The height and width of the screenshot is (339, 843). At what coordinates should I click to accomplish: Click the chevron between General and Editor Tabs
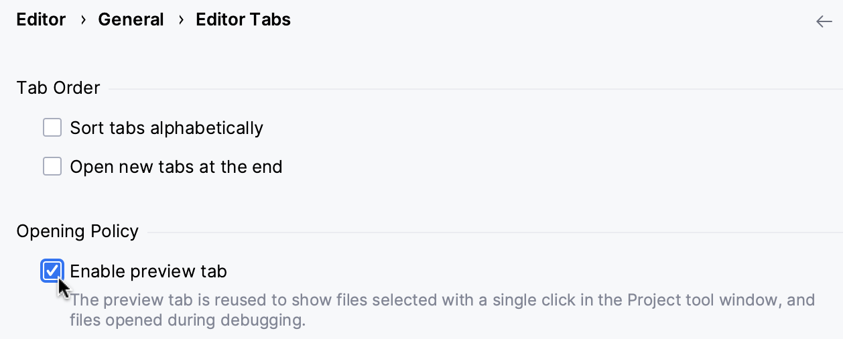[x=180, y=20]
